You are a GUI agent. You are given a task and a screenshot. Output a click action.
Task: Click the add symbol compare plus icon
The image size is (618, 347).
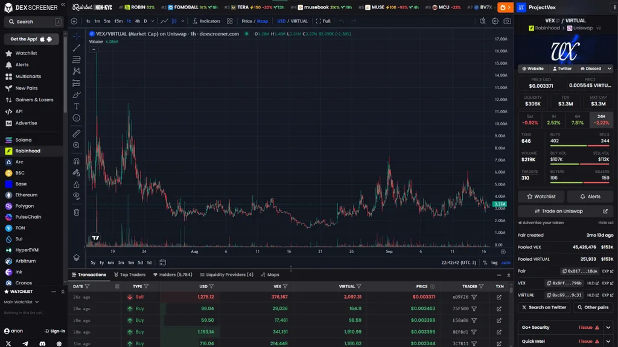point(74,21)
